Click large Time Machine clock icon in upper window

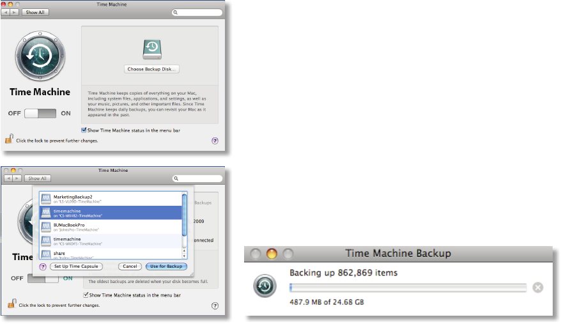[40, 56]
